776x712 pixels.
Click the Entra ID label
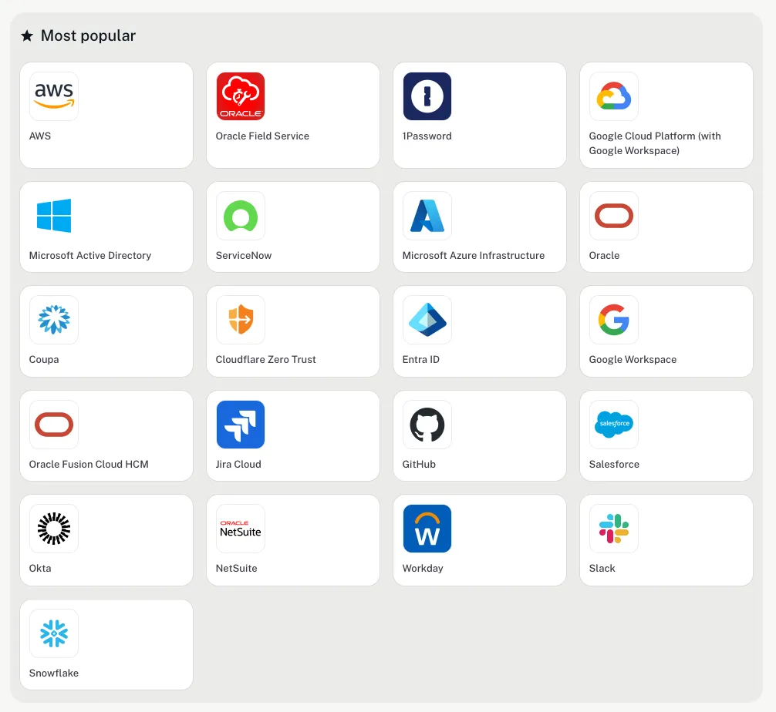420,359
